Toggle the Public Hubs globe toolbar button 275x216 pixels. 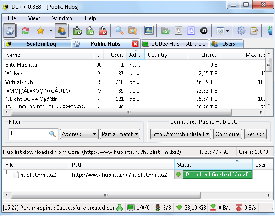[x=10, y=31]
